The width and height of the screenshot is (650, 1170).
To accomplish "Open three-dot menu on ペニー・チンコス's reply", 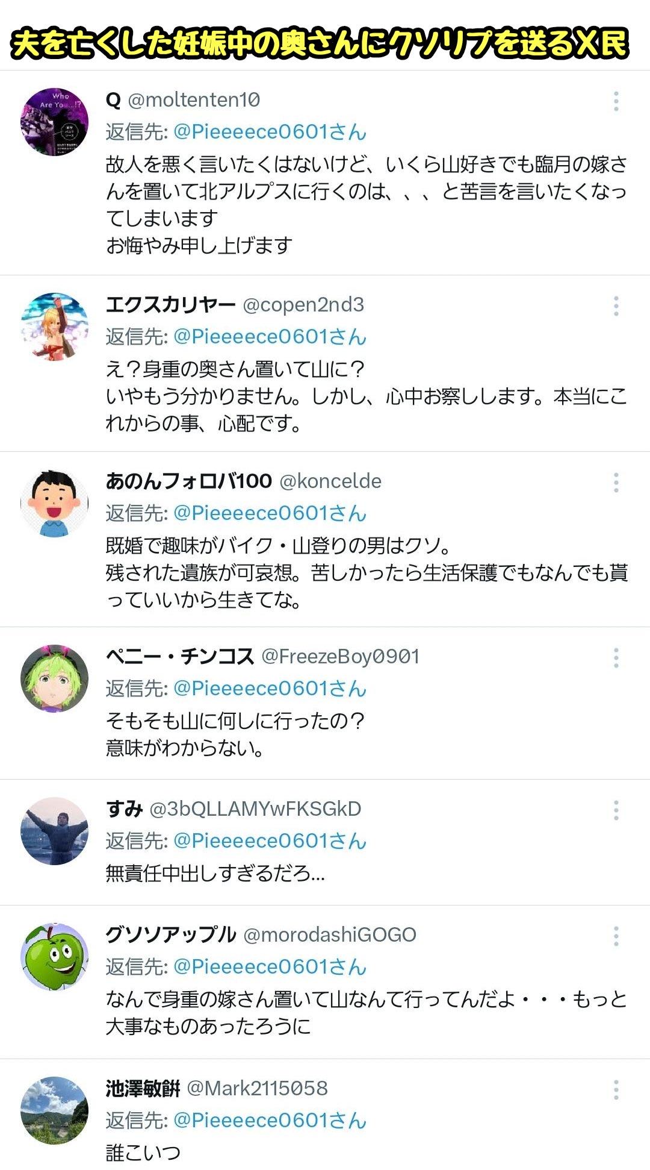I will coord(616,658).
